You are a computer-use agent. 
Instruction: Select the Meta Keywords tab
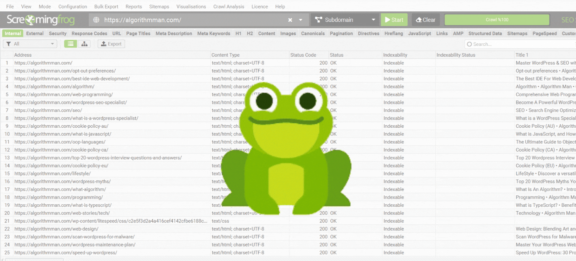[214, 34]
